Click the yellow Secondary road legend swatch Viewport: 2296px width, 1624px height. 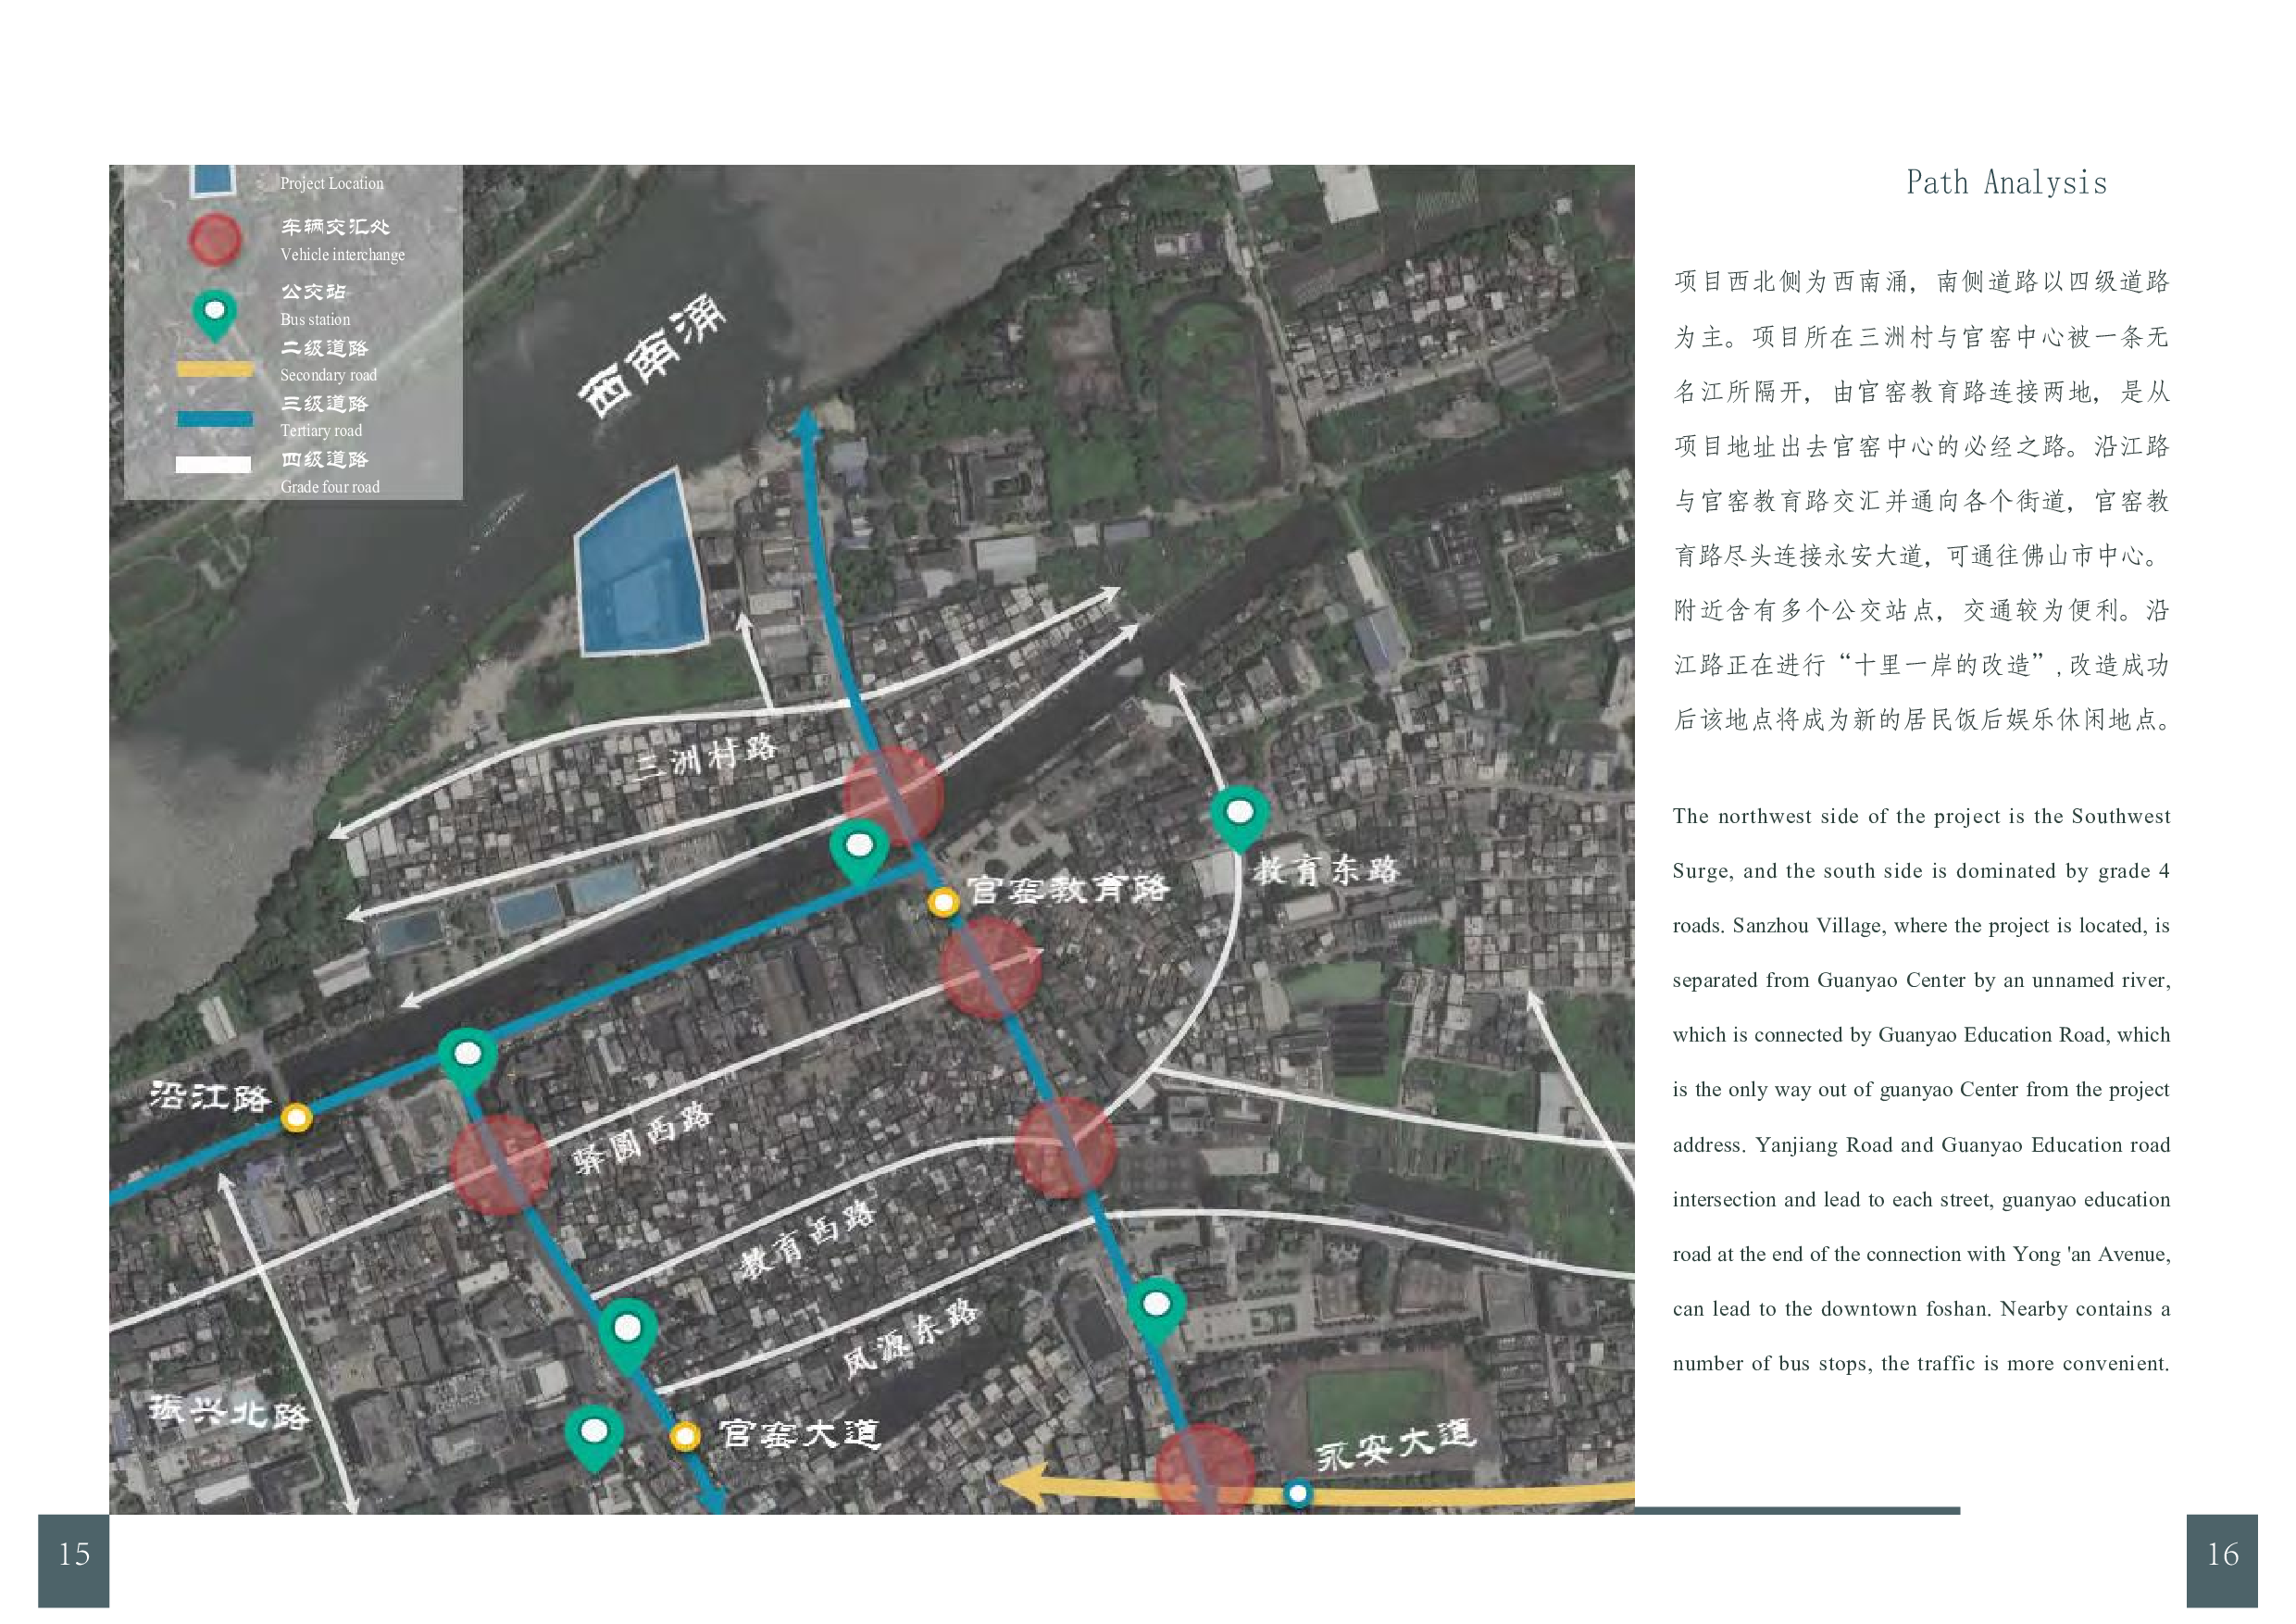point(215,369)
